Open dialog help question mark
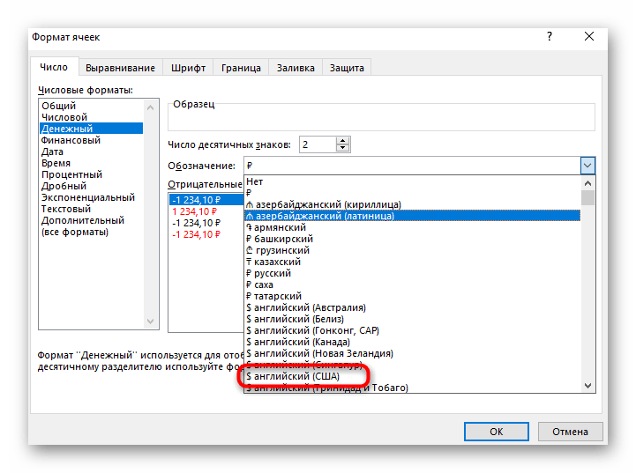Viewport: 636px width, 473px height. pyautogui.click(x=550, y=36)
